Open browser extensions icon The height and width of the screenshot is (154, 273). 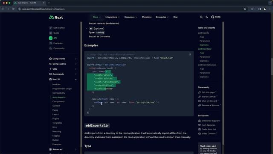coord(252,9)
